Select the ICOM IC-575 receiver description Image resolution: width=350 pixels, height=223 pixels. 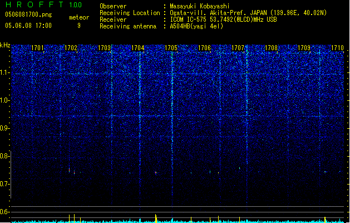(223, 20)
